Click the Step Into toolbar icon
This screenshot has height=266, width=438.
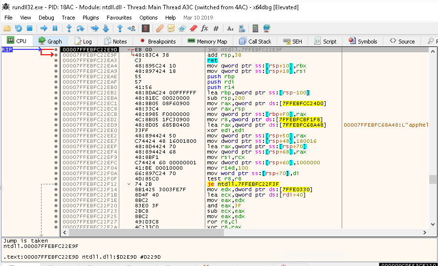pyautogui.click(x=69, y=28)
